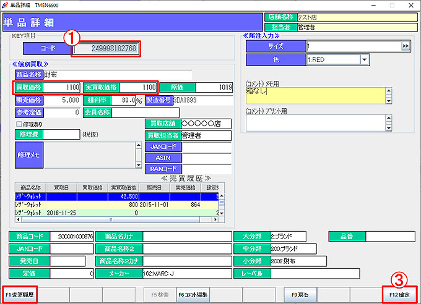Image resolution: width=421 pixels, height=304 pixels.
Task: Open the 色 dropdown showing 1:RED
Action: [x=365, y=60]
